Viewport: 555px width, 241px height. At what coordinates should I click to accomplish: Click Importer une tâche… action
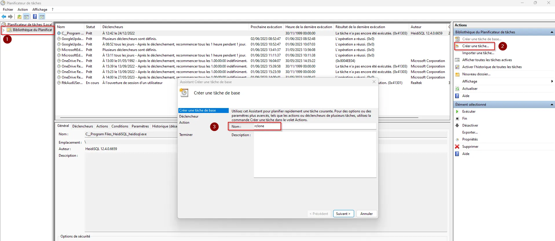point(478,53)
